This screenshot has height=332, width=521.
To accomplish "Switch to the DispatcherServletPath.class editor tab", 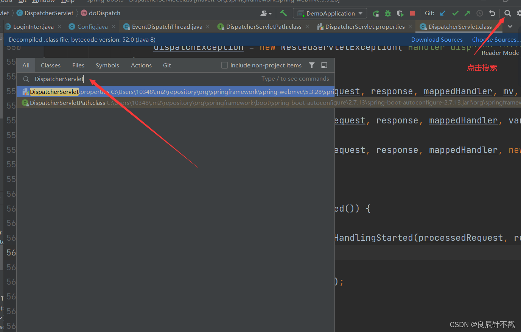I will pyautogui.click(x=264, y=27).
